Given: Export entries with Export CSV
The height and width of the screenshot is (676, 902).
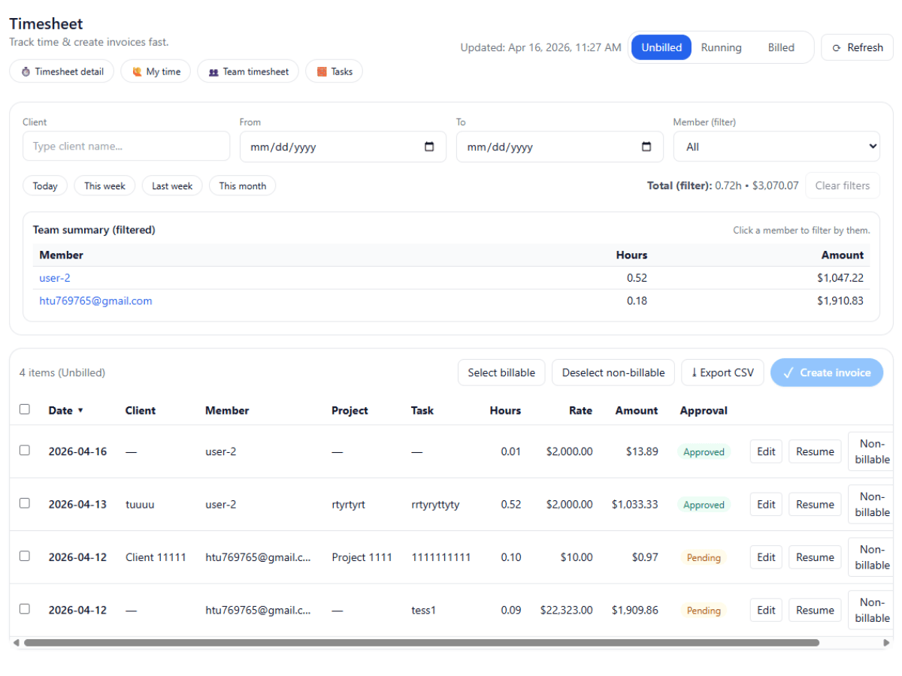Looking at the screenshot, I should (x=722, y=373).
